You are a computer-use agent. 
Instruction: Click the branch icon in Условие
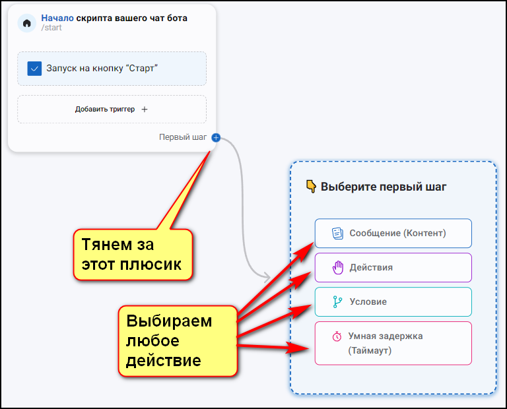(x=337, y=301)
